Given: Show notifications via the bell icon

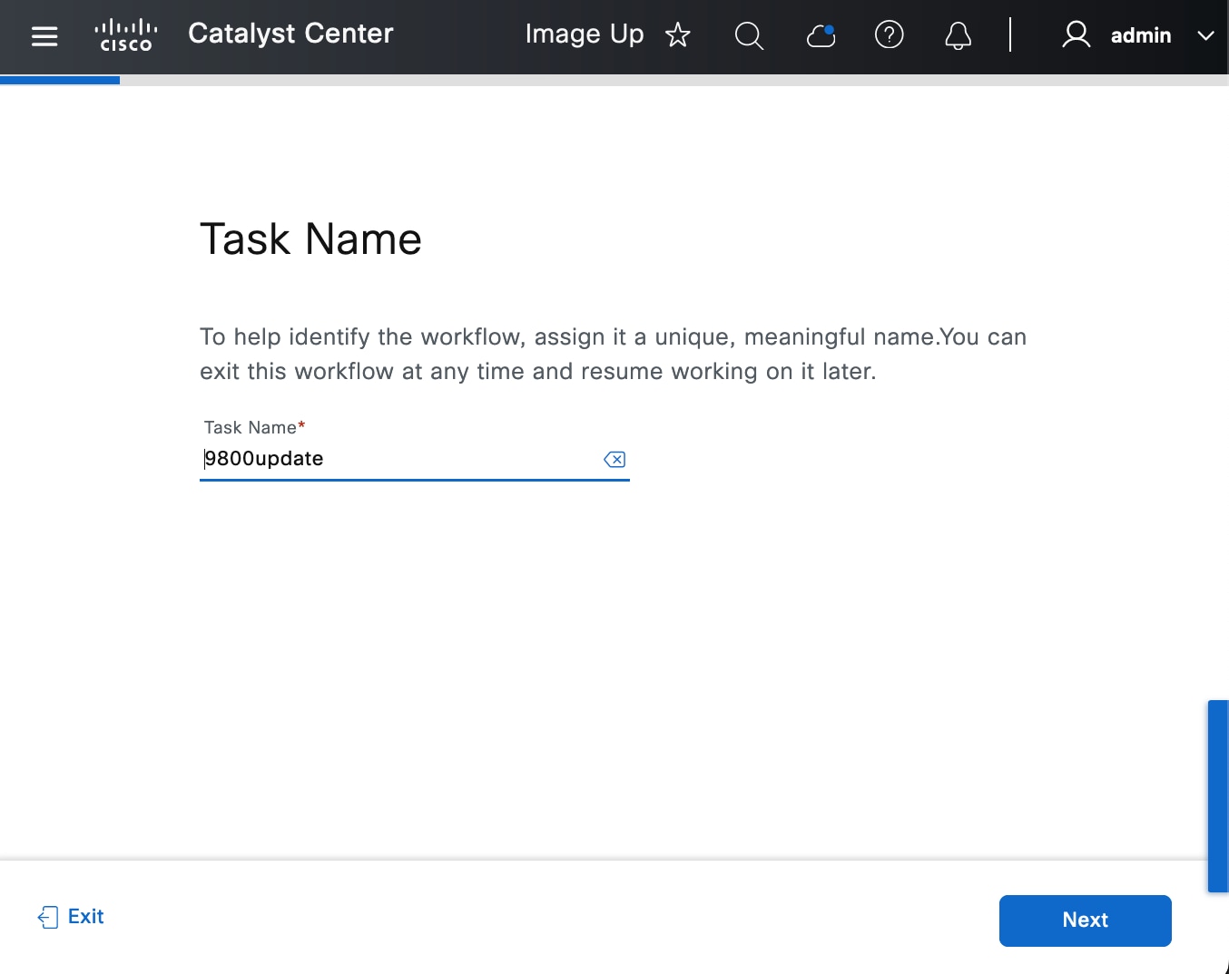Looking at the screenshot, I should click(x=958, y=36).
